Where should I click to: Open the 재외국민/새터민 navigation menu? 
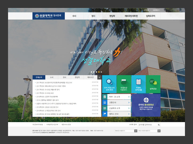point(131,16)
